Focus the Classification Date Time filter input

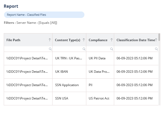(x=135, y=49)
